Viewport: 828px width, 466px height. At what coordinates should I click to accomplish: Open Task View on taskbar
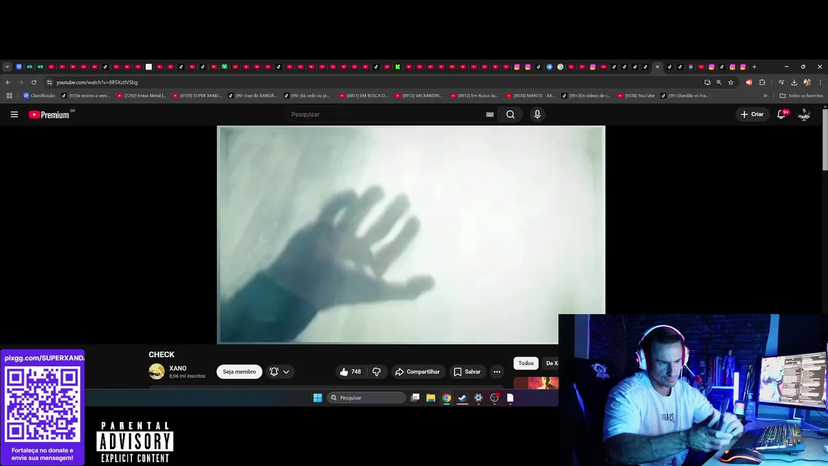[x=415, y=398]
